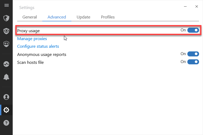Open the activity pulse monitor icon

tap(6, 64)
